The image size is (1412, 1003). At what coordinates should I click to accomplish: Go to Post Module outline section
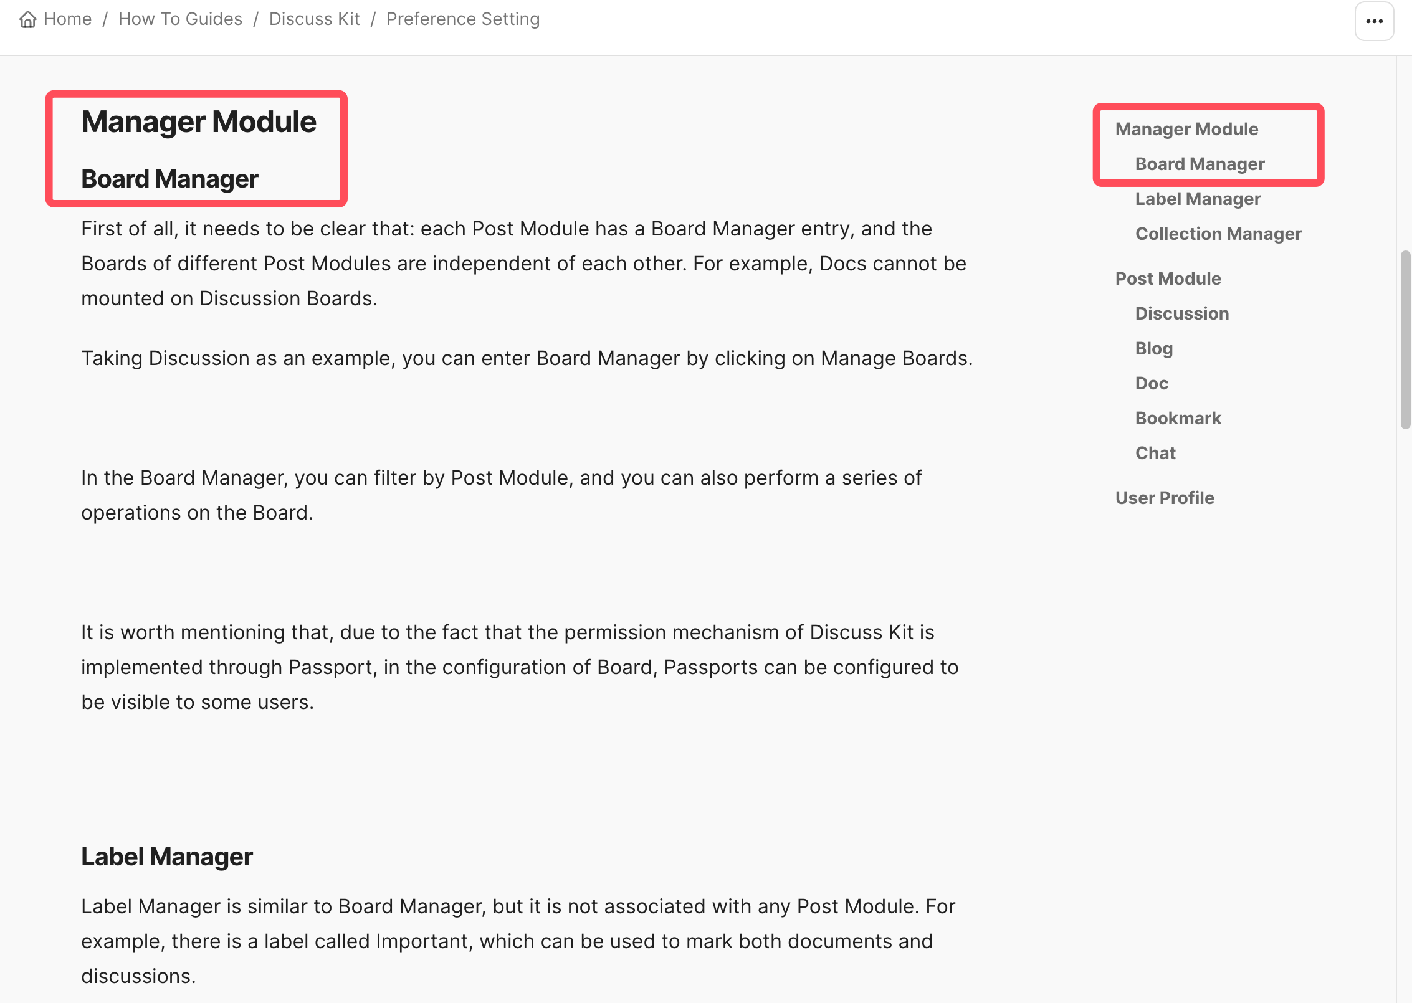coord(1168,278)
